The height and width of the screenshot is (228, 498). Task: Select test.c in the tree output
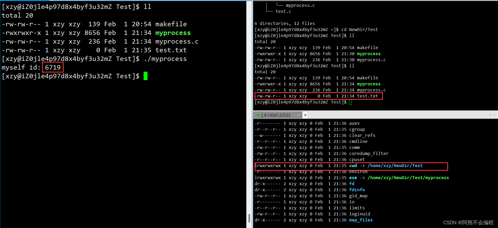(x=283, y=11)
